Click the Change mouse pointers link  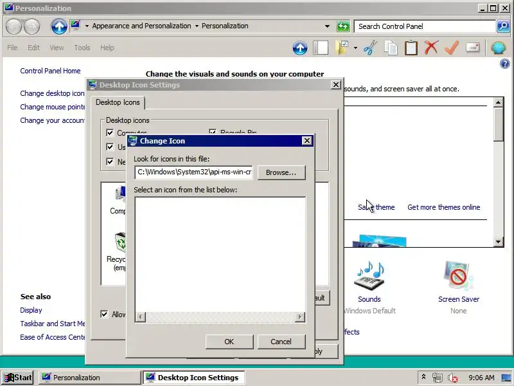[53, 107]
